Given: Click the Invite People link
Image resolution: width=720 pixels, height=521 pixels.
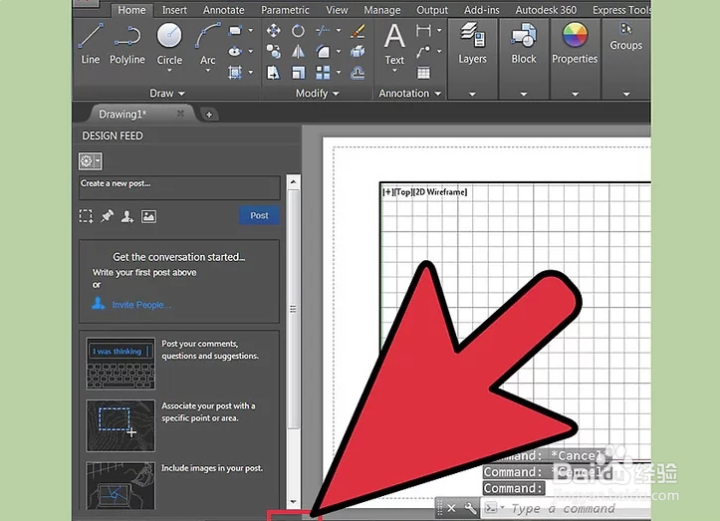Looking at the screenshot, I should (141, 305).
